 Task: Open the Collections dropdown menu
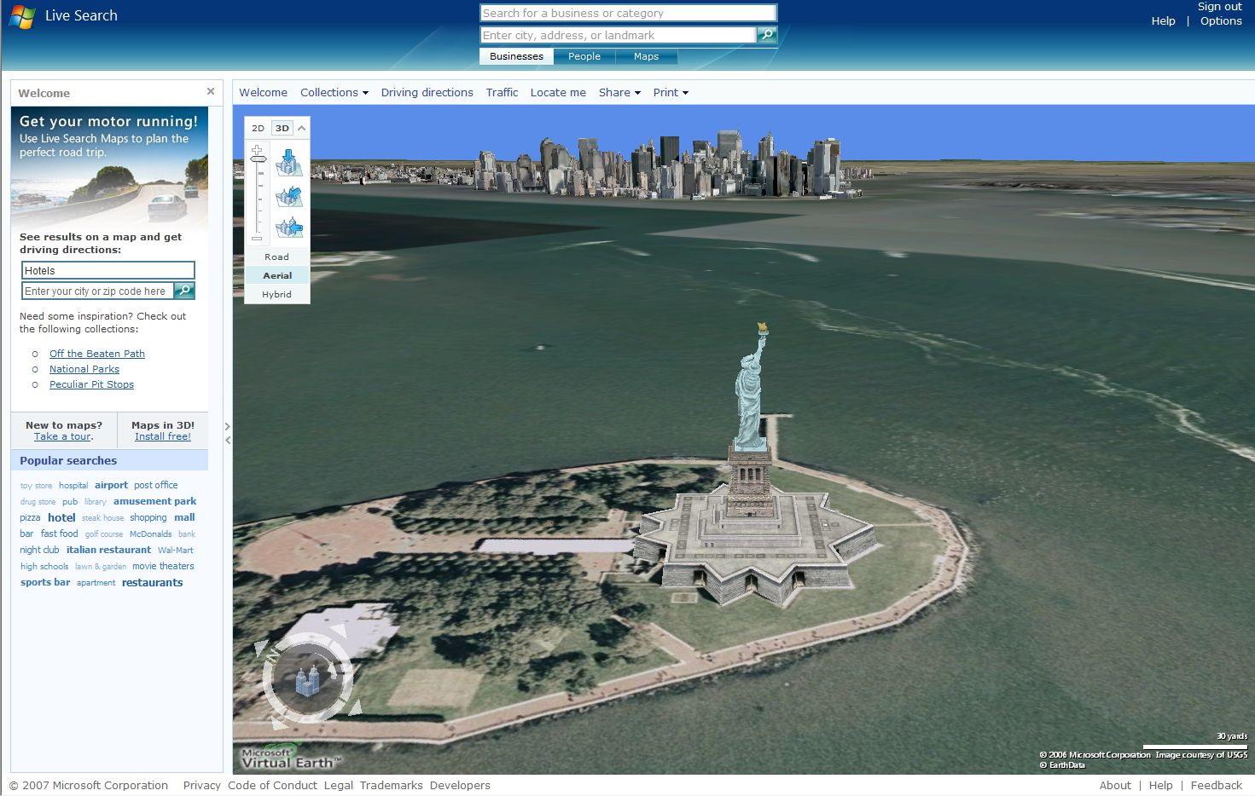pyautogui.click(x=334, y=92)
